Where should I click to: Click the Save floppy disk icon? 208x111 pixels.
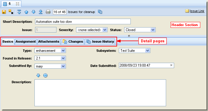[4, 12]
